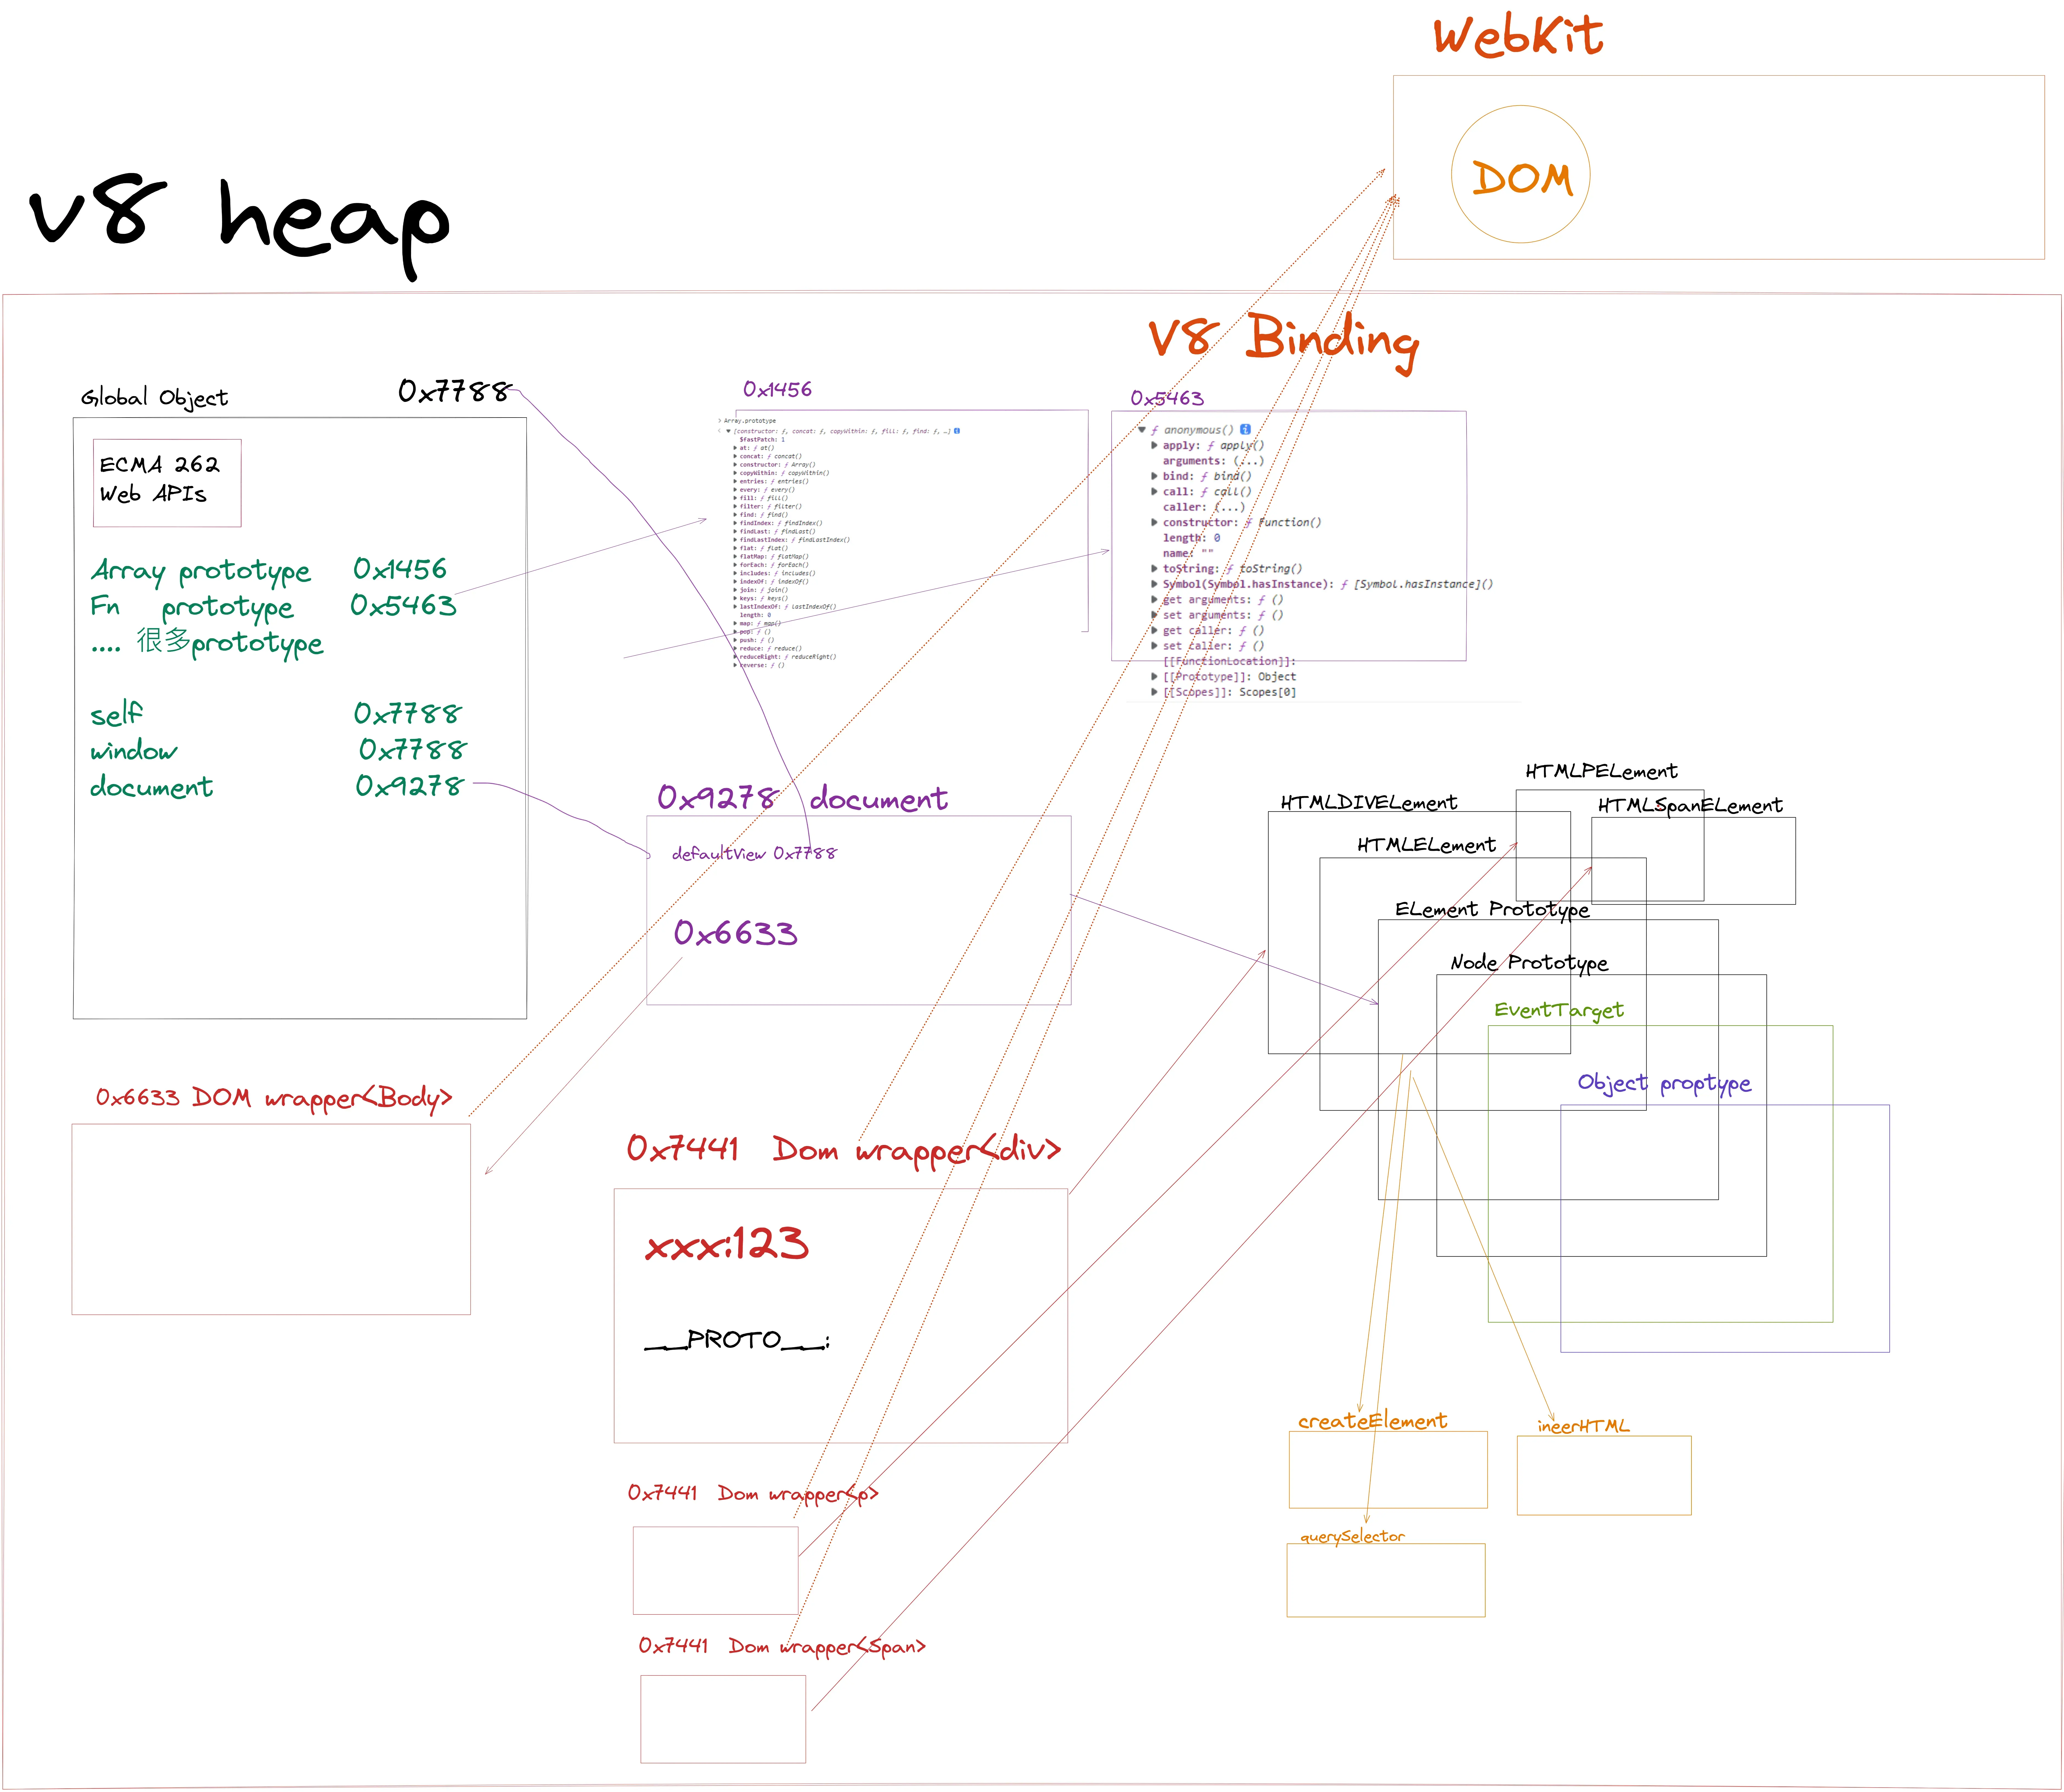Click the '__PROTO__:' text
2064x1792 pixels.
[737, 1340]
